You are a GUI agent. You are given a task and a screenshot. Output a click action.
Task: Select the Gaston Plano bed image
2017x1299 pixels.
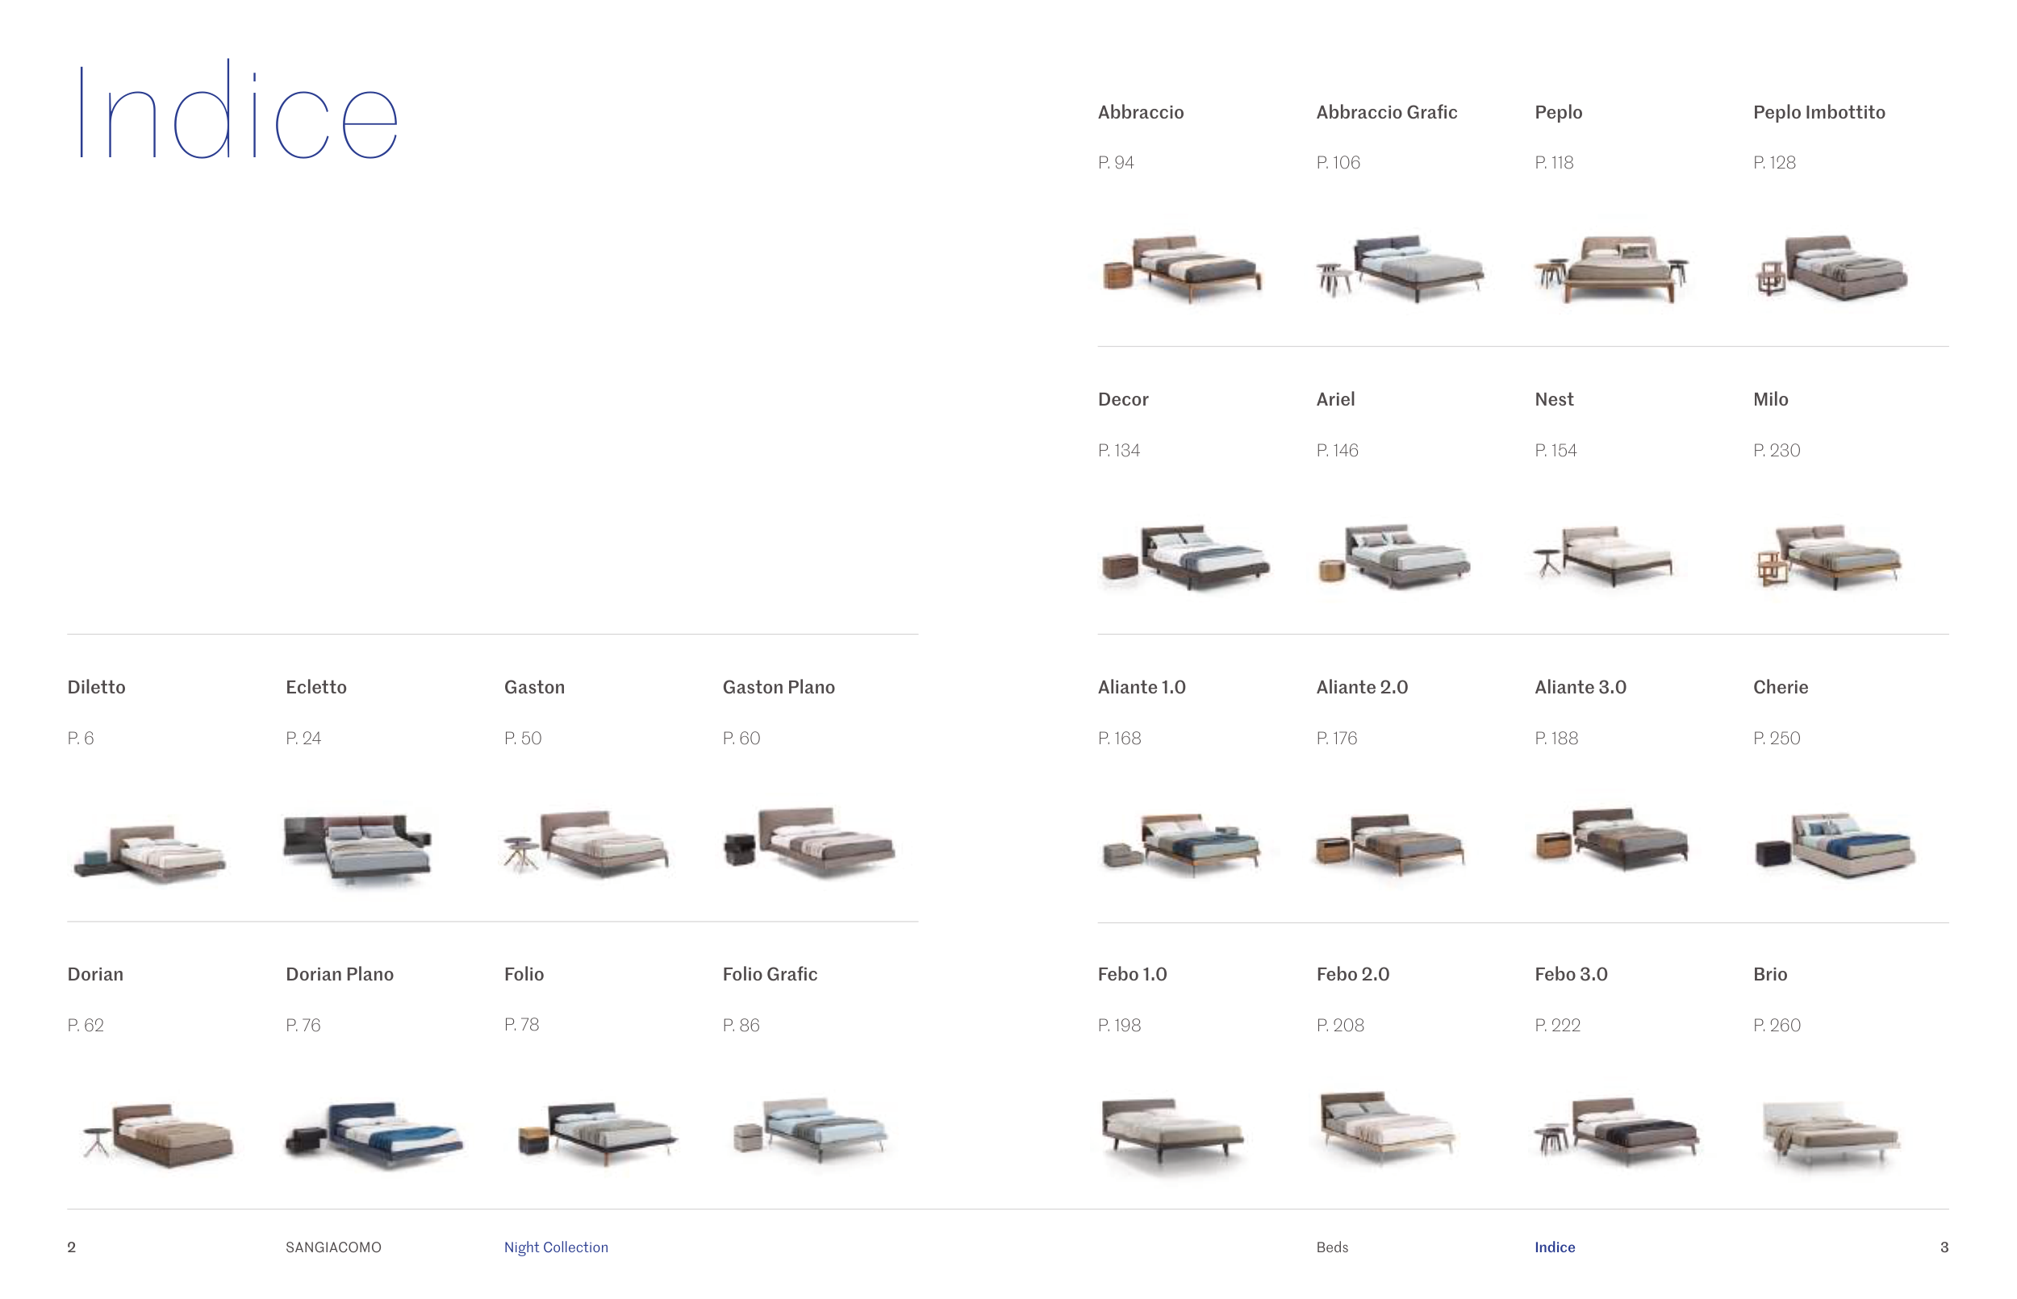pos(810,842)
